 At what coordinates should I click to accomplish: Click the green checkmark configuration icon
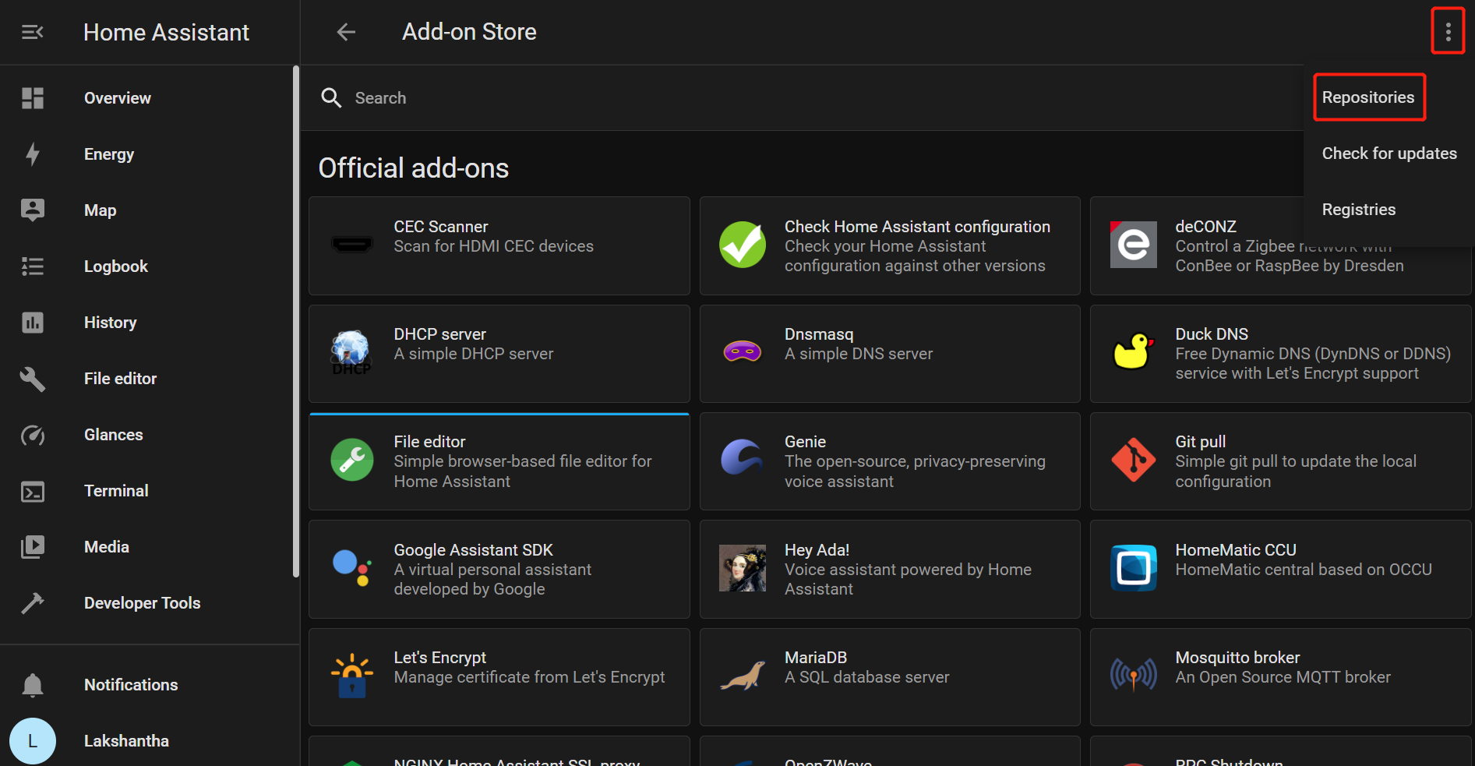point(743,245)
